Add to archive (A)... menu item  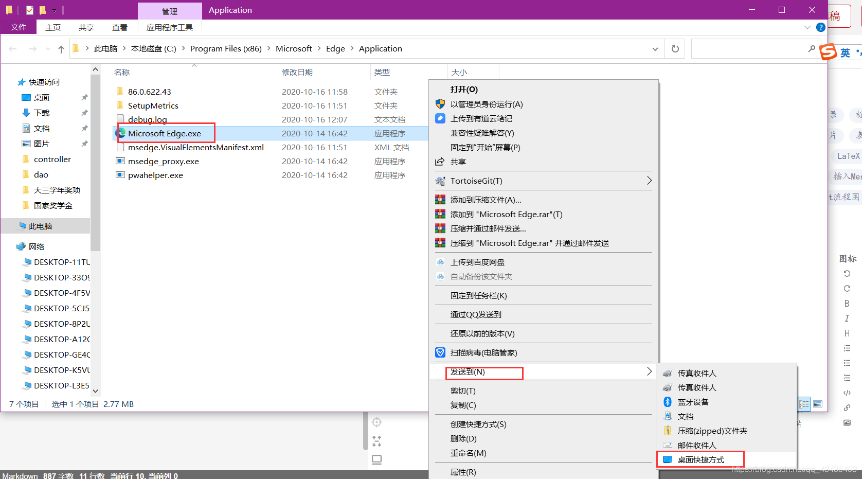click(544, 200)
